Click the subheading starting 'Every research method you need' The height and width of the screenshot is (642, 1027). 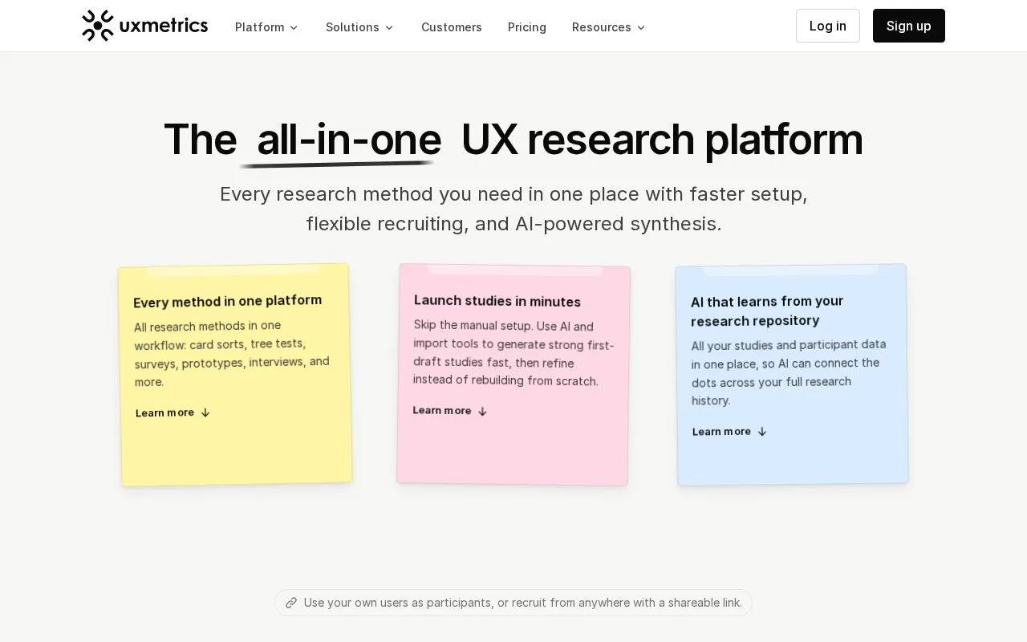click(x=513, y=209)
